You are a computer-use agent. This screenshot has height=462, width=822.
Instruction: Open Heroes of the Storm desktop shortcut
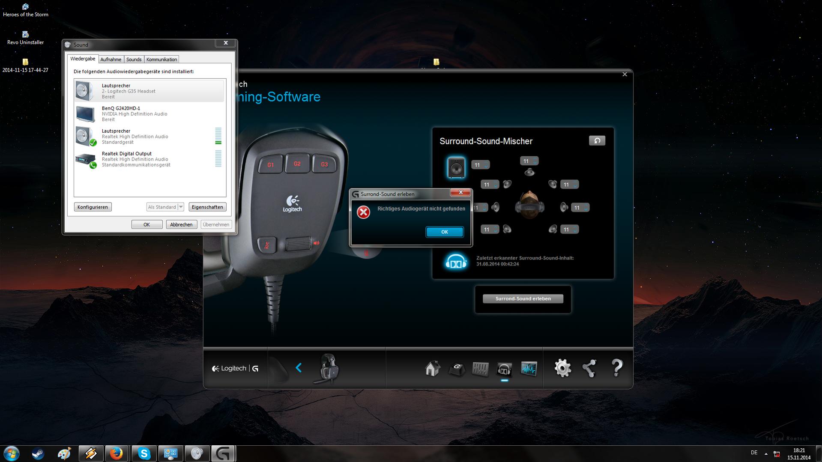[x=25, y=10]
